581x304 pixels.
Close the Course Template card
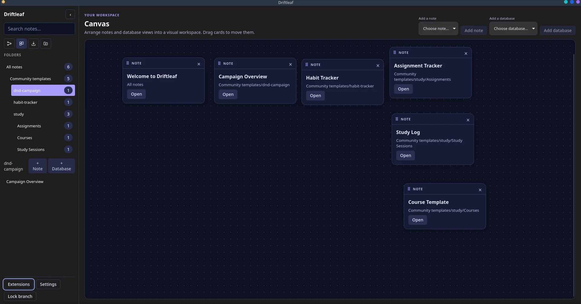[x=480, y=190]
